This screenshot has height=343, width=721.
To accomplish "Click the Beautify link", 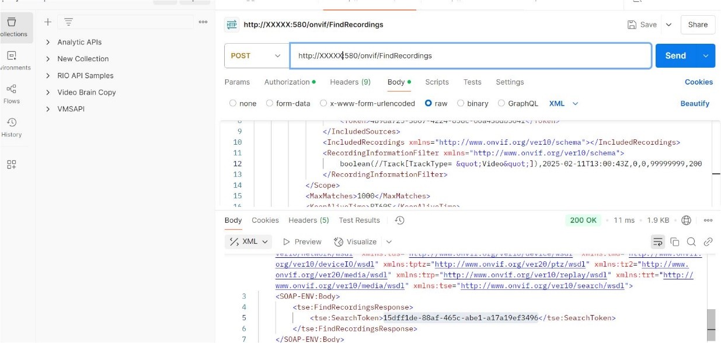I will (695, 103).
